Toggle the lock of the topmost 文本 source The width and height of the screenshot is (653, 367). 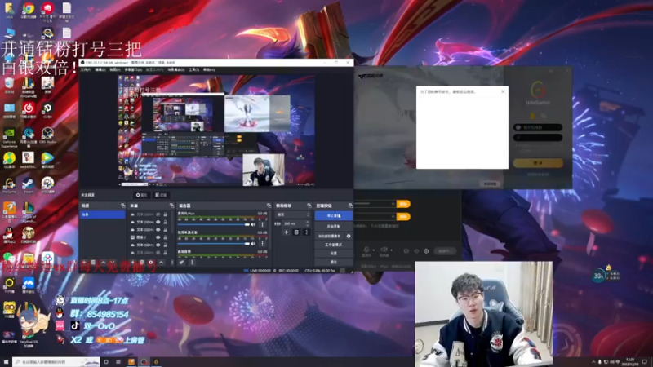166,214
